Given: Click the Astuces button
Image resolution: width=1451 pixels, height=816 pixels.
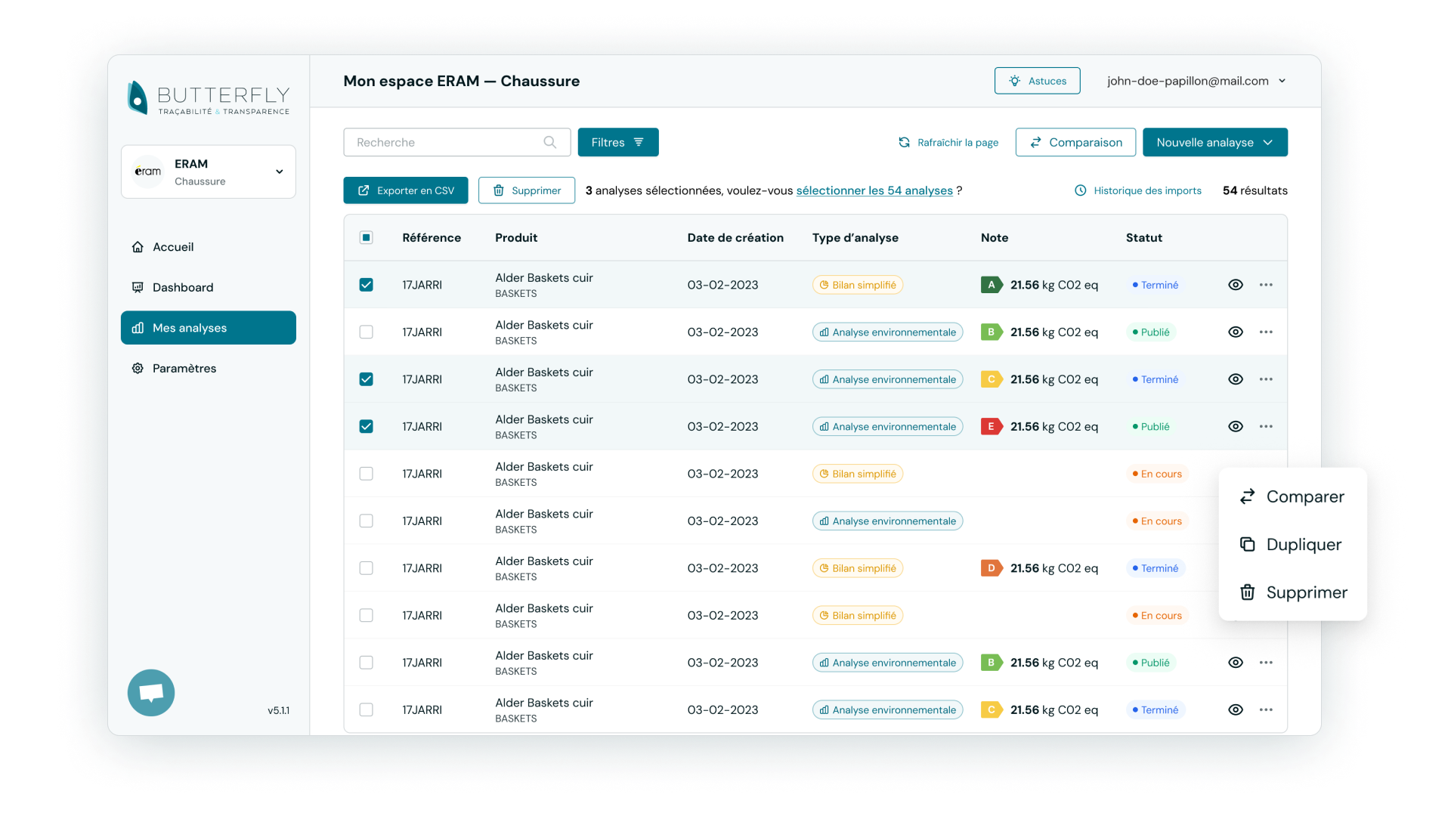Looking at the screenshot, I should [x=1037, y=81].
